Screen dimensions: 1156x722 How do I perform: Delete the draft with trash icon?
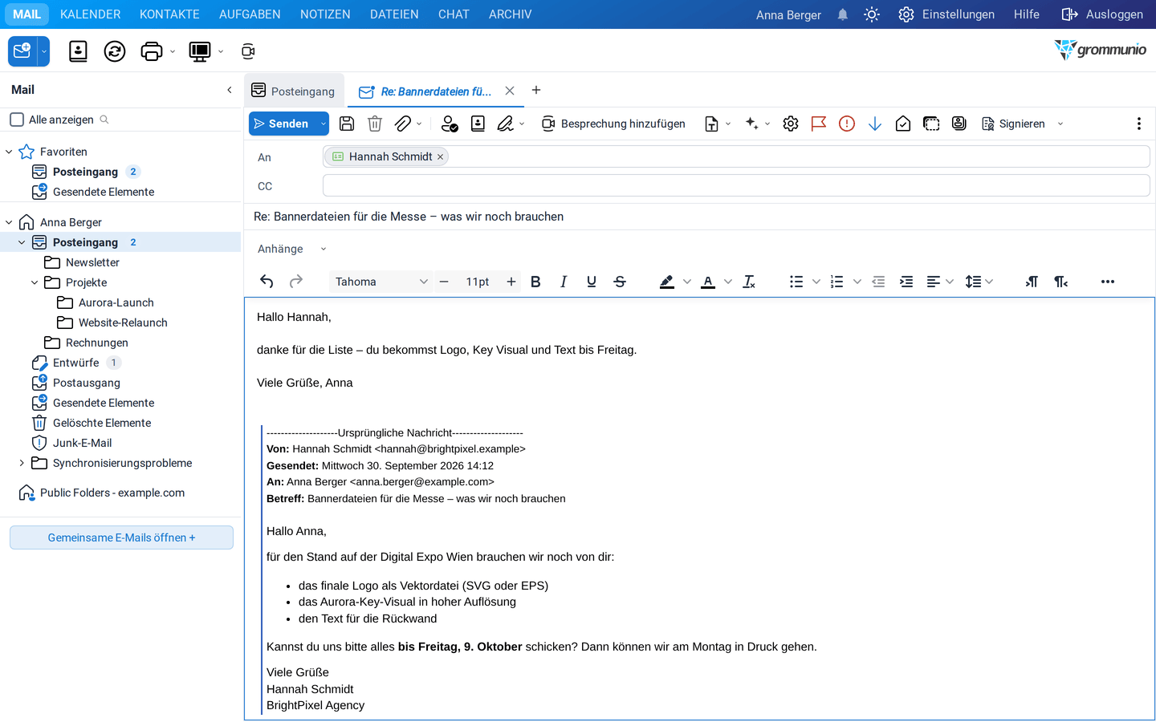point(375,124)
